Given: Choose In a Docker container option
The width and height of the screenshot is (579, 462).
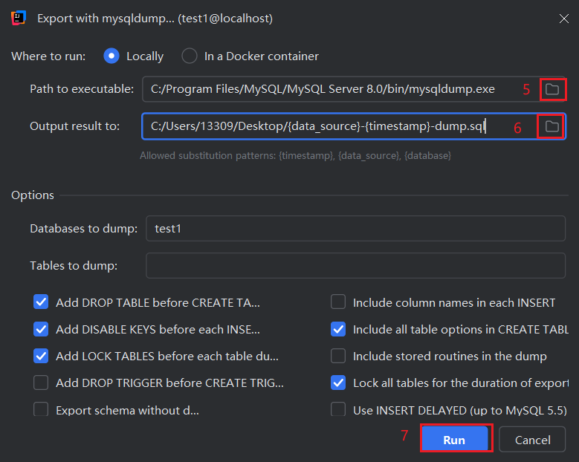Looking at the screenshot, I should 190,56.
